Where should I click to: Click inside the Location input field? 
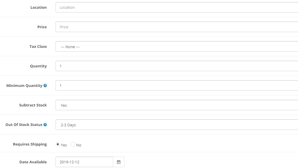point(146,7)
